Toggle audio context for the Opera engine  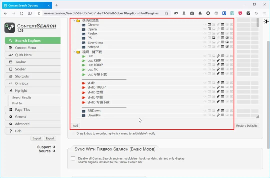[205, 29]
